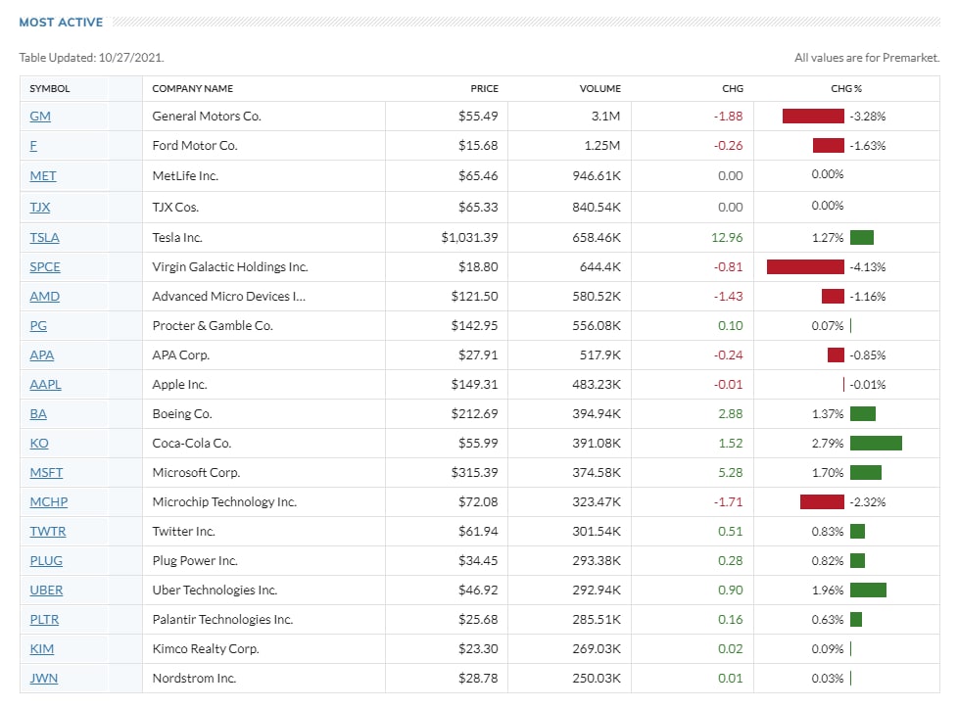Open the PG ticker link
Image resolution: width=958 pixels, height=709 pixels.
[x=38, y=325]
